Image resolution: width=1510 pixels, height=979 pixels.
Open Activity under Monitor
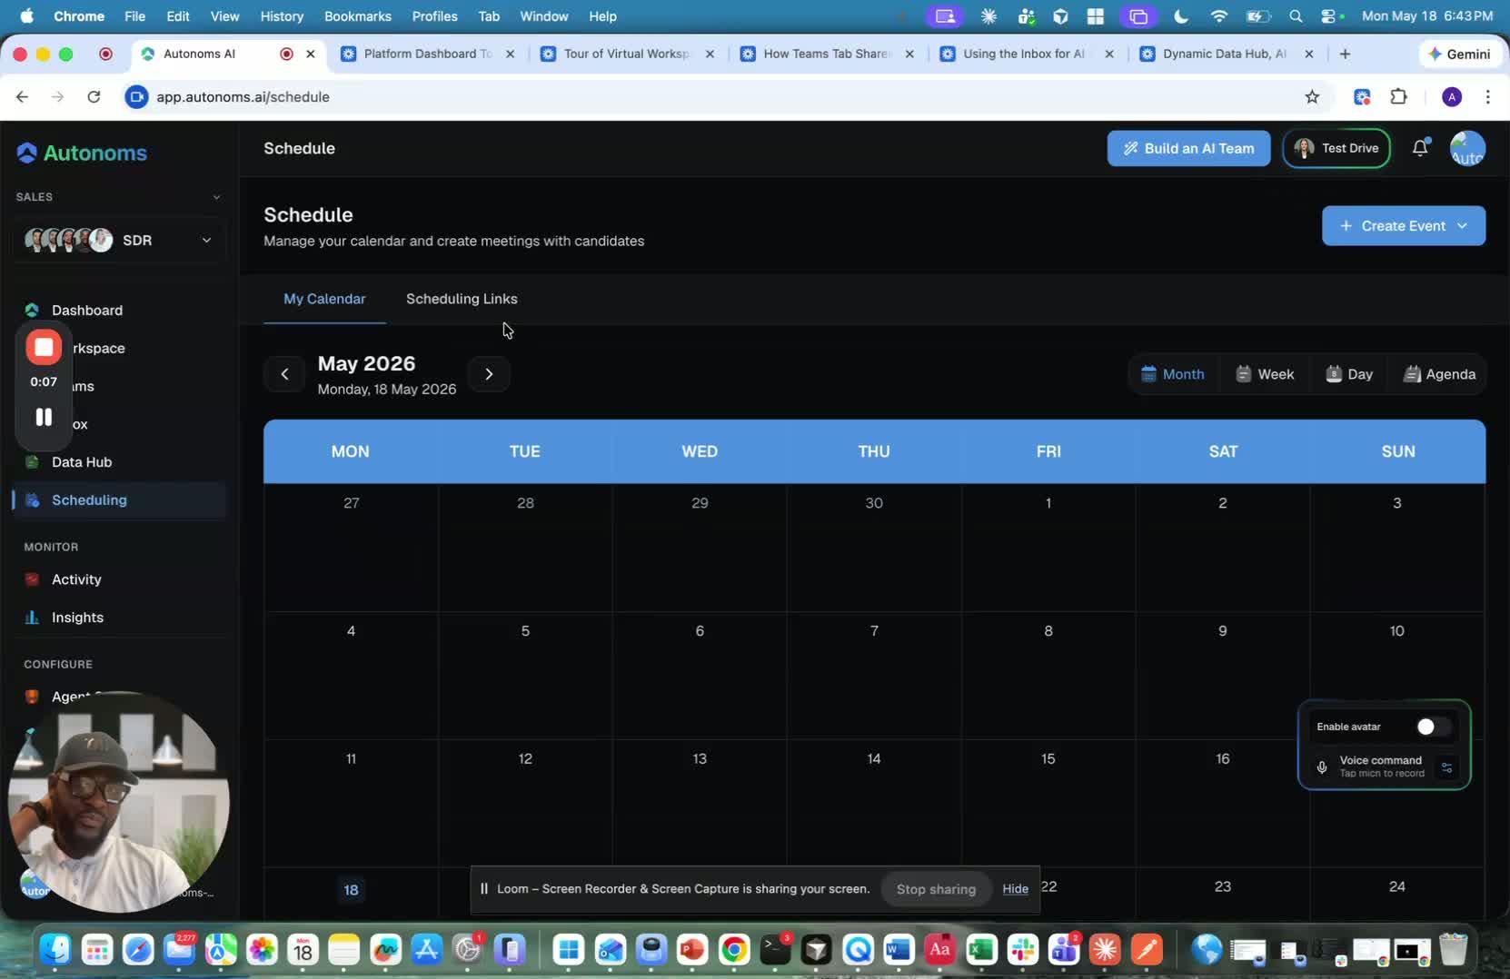tap(76, 579)
